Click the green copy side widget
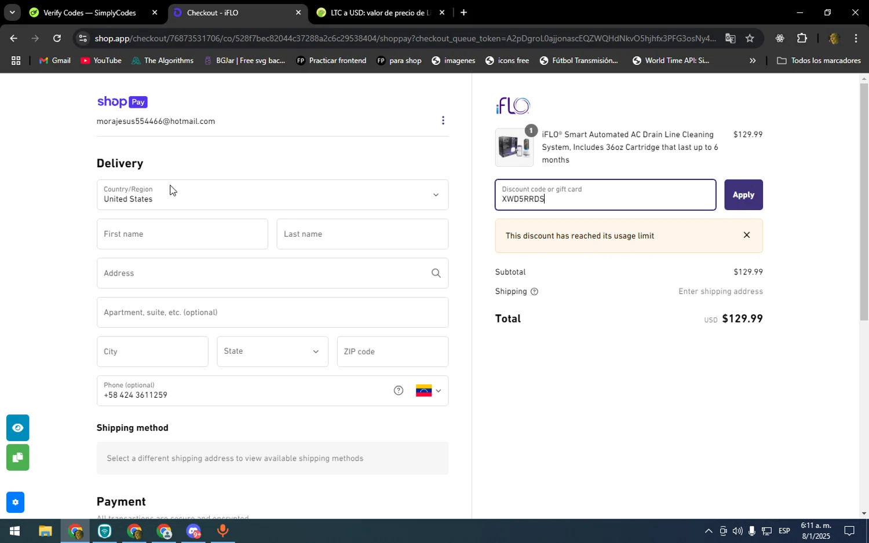869x543 pixels. pos(17,458)
